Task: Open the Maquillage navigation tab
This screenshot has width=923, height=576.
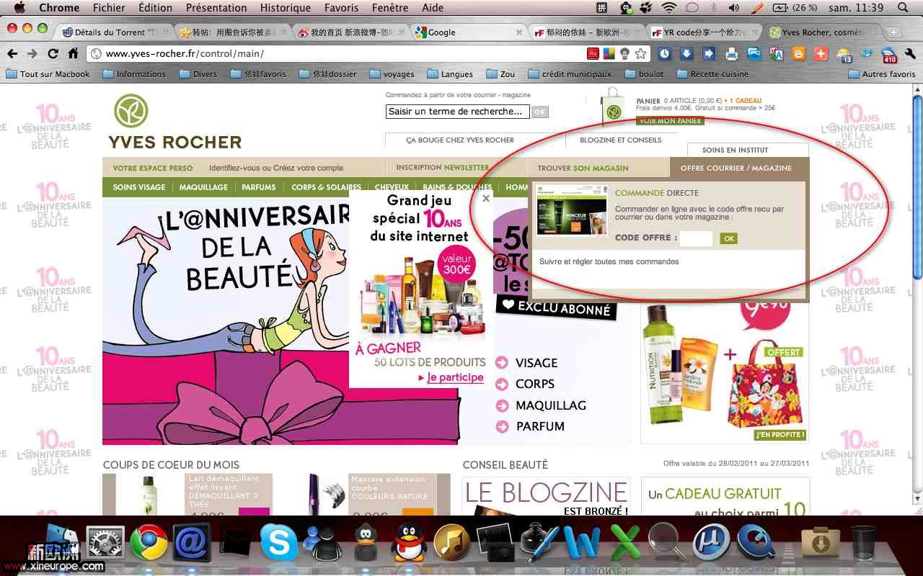Action: [x=203, y=187]
